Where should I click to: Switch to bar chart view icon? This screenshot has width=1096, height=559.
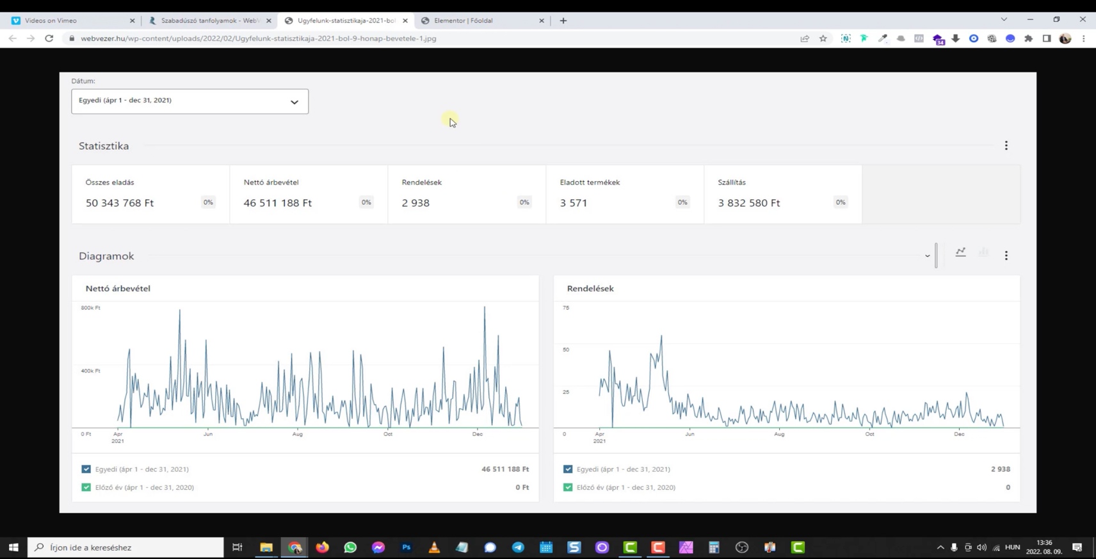click(983, 252)
